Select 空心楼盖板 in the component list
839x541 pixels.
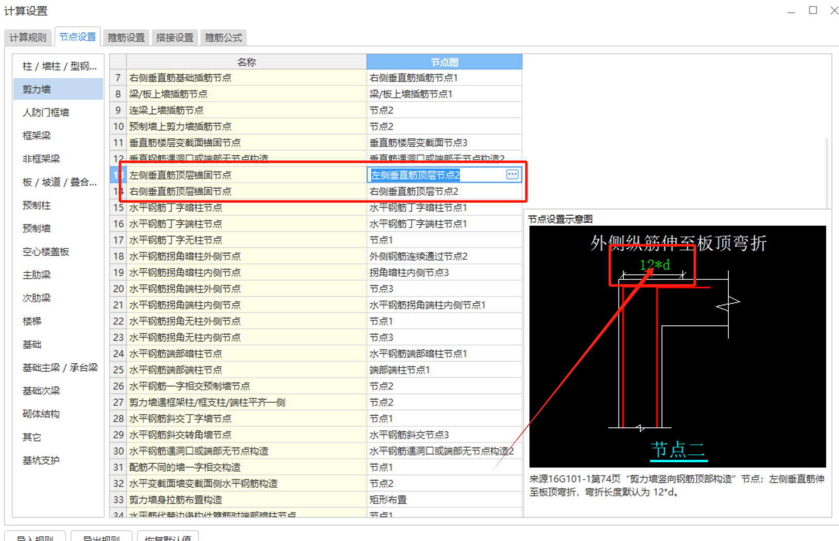pos(59,251)
